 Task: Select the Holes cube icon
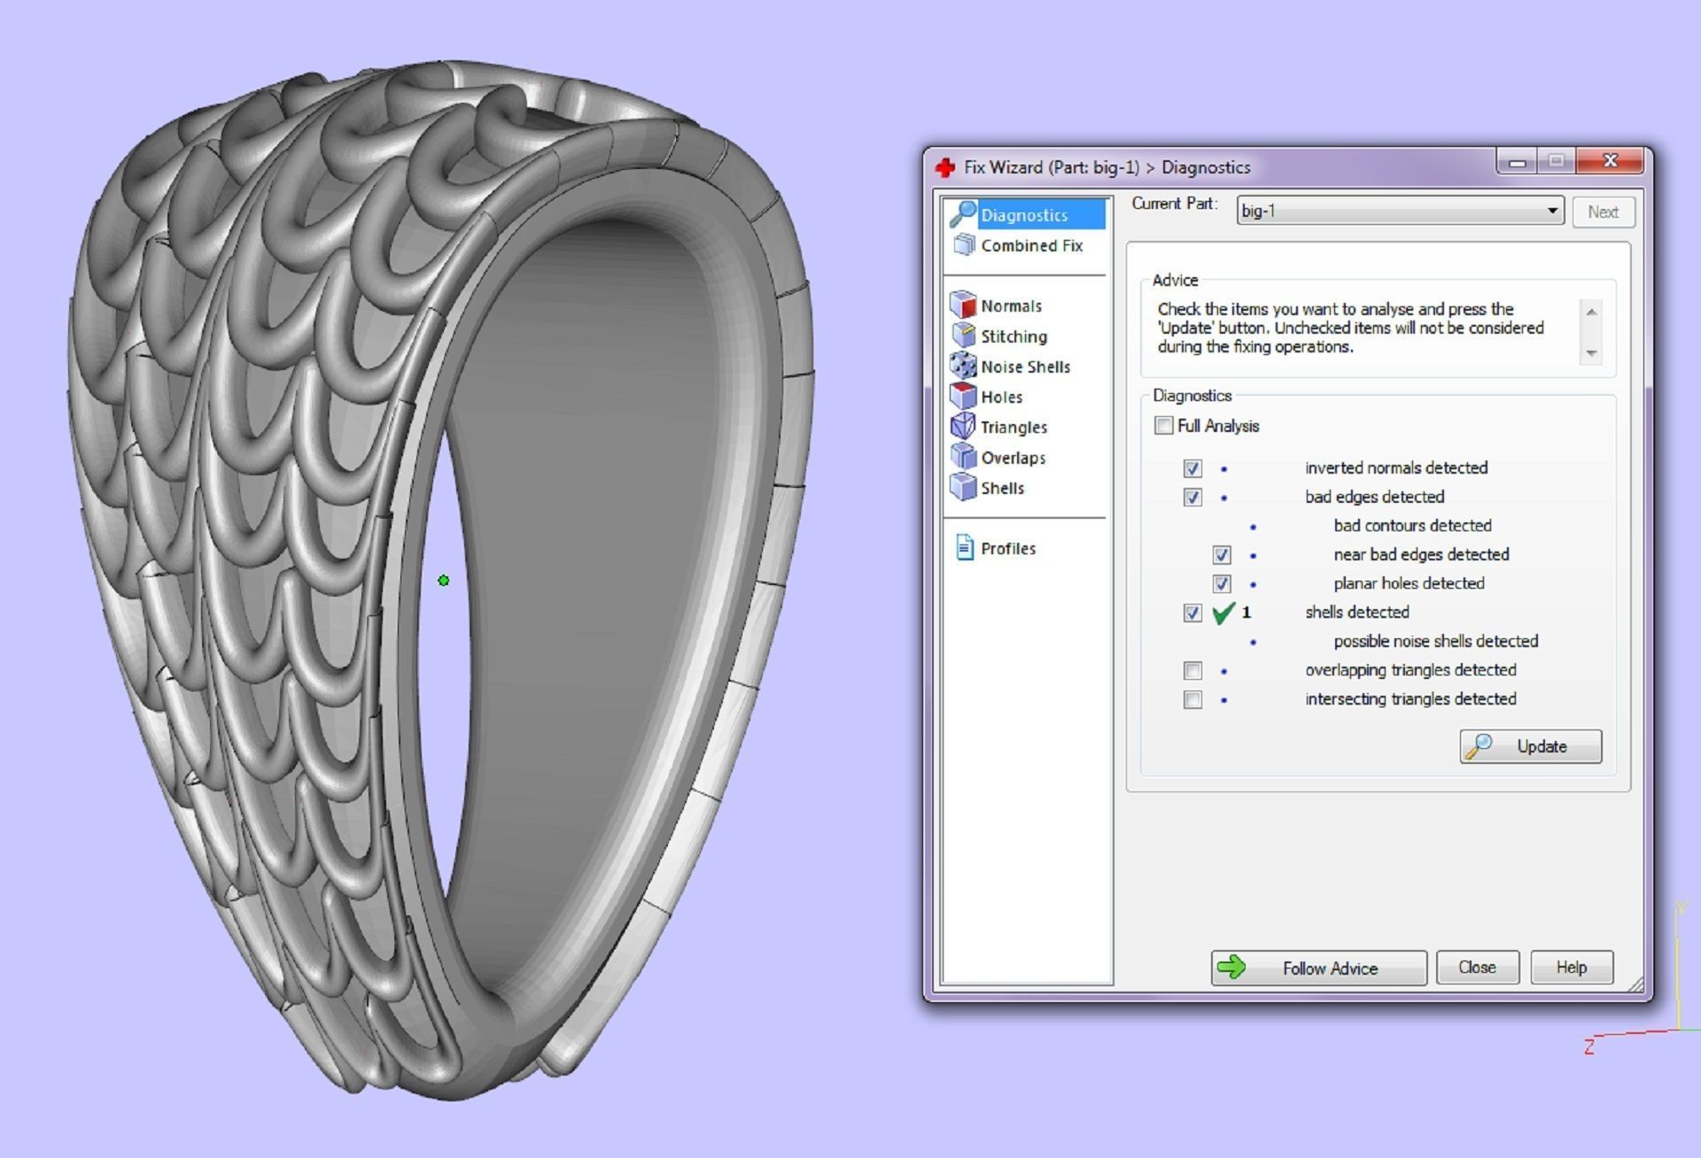pos(963,396)
